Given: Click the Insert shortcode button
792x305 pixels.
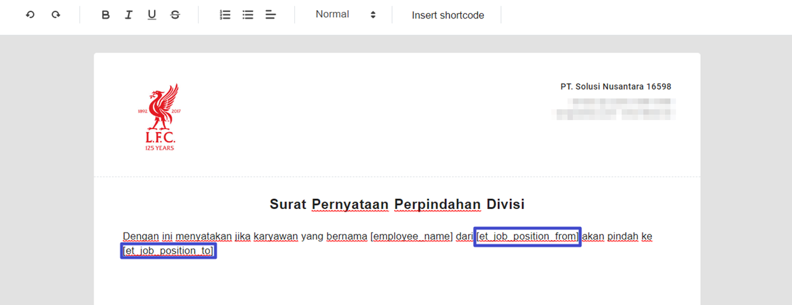Looking at the screenshot, I should (x=448, y=15).
